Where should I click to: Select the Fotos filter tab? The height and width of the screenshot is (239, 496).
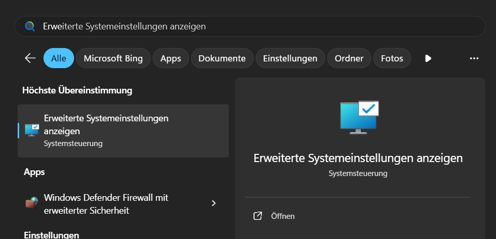point(391,58)
